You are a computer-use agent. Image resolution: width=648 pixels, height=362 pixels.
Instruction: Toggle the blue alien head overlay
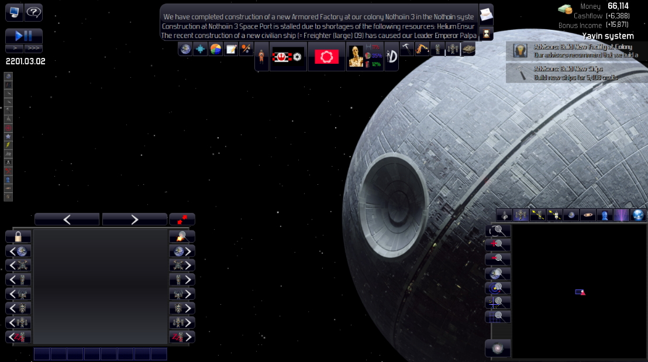pyautogui.click(x=605, y=215)
